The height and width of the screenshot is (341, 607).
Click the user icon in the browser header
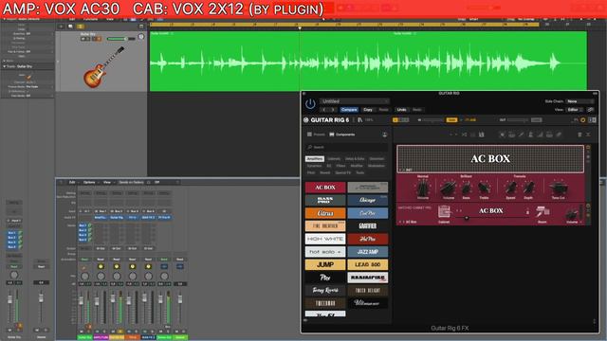384,135
